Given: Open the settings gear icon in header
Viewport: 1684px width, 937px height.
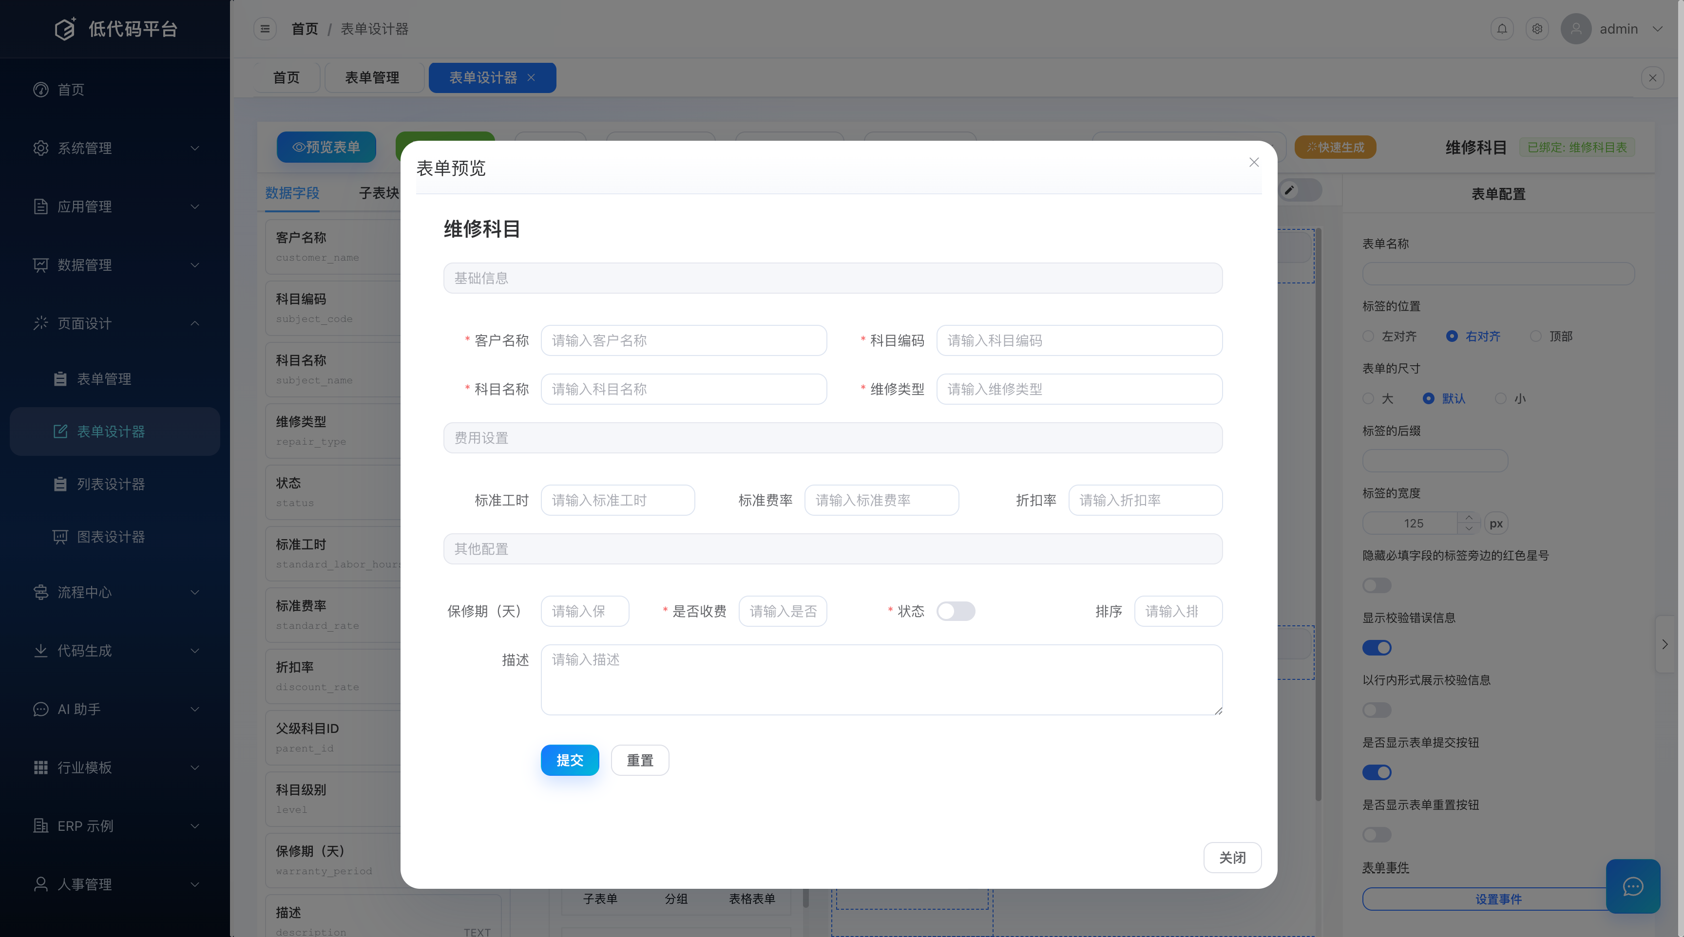Looking at the screenshot, I should click(1537, 29).
